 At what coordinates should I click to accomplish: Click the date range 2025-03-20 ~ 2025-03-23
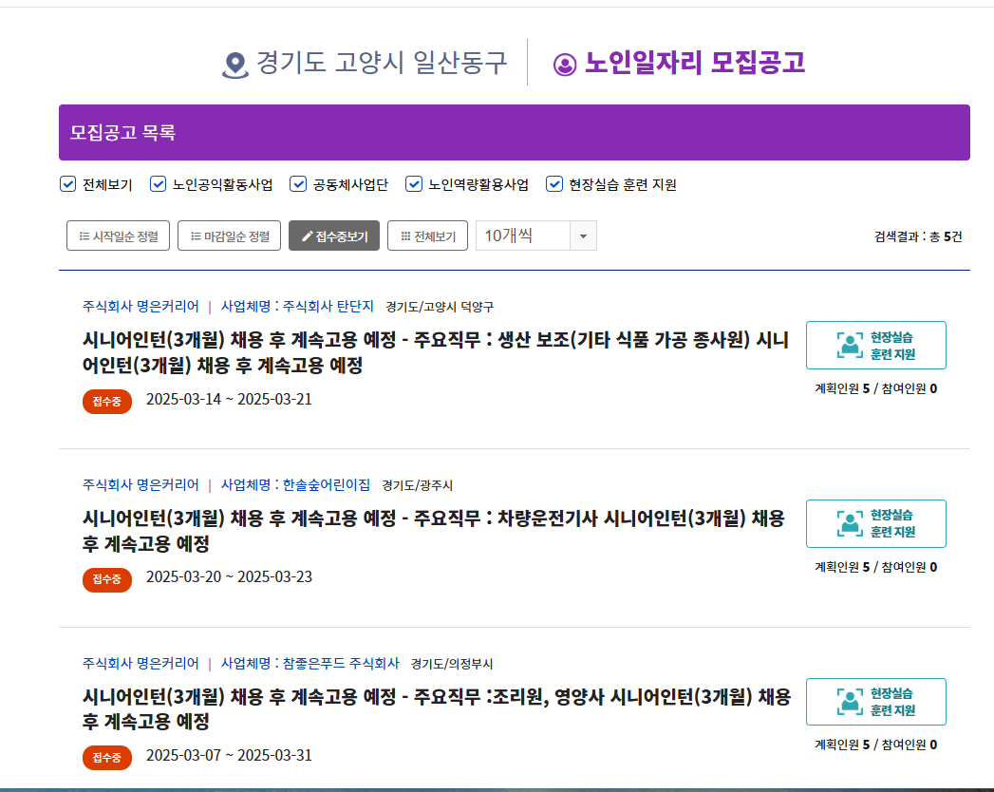point(229,577)
